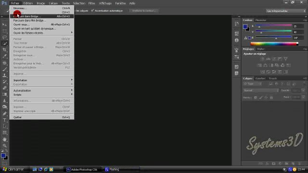Screen dimensions: 308x173
Task: Toggle Accentuation automatique checkbox
Action: [92, 11]
